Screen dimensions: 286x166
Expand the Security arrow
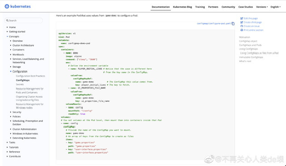[x=11, y=112]
